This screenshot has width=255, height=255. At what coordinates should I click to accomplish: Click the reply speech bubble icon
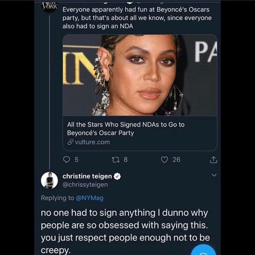(66, 160)
